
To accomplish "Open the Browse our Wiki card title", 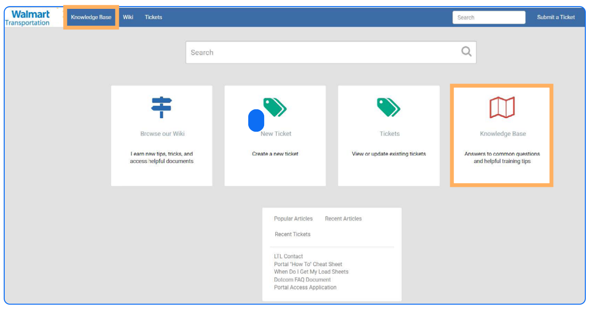I will coord(162,134).
